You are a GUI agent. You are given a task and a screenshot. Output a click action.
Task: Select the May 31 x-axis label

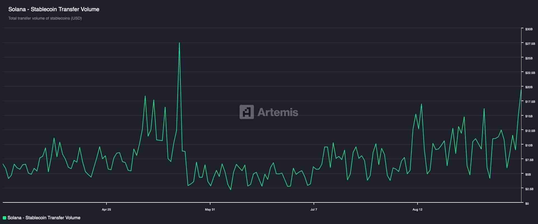click(x=210, y=209)
